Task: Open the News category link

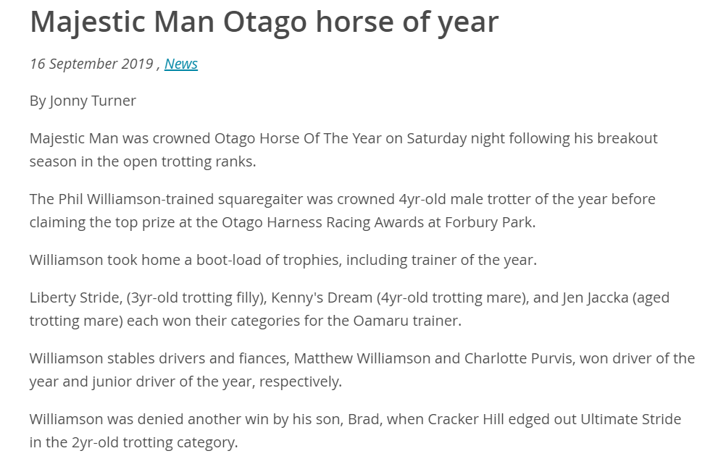Action: (x=181, y=64)
